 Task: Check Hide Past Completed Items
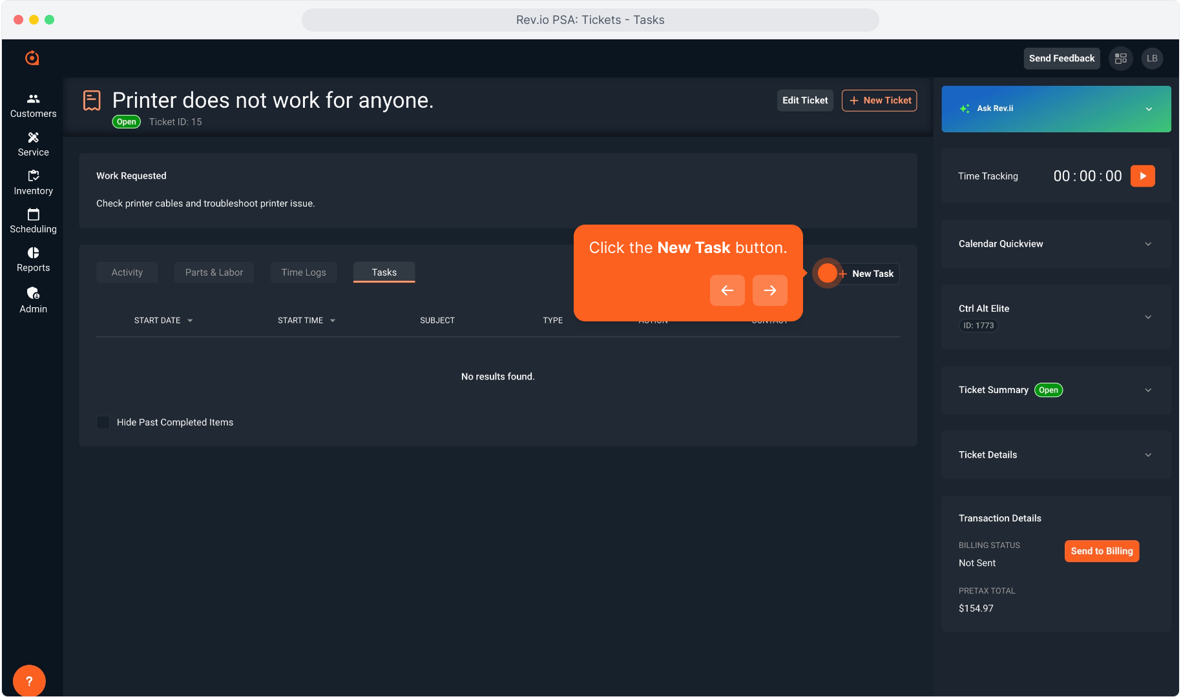[103, 422]
